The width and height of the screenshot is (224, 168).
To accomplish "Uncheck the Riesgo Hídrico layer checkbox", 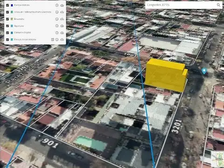I will point(7,5).
